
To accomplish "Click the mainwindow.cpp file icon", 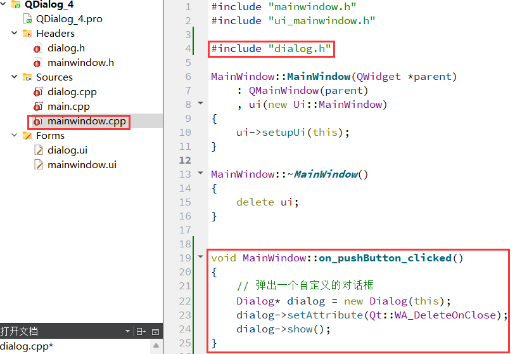I will coord(38,121).
